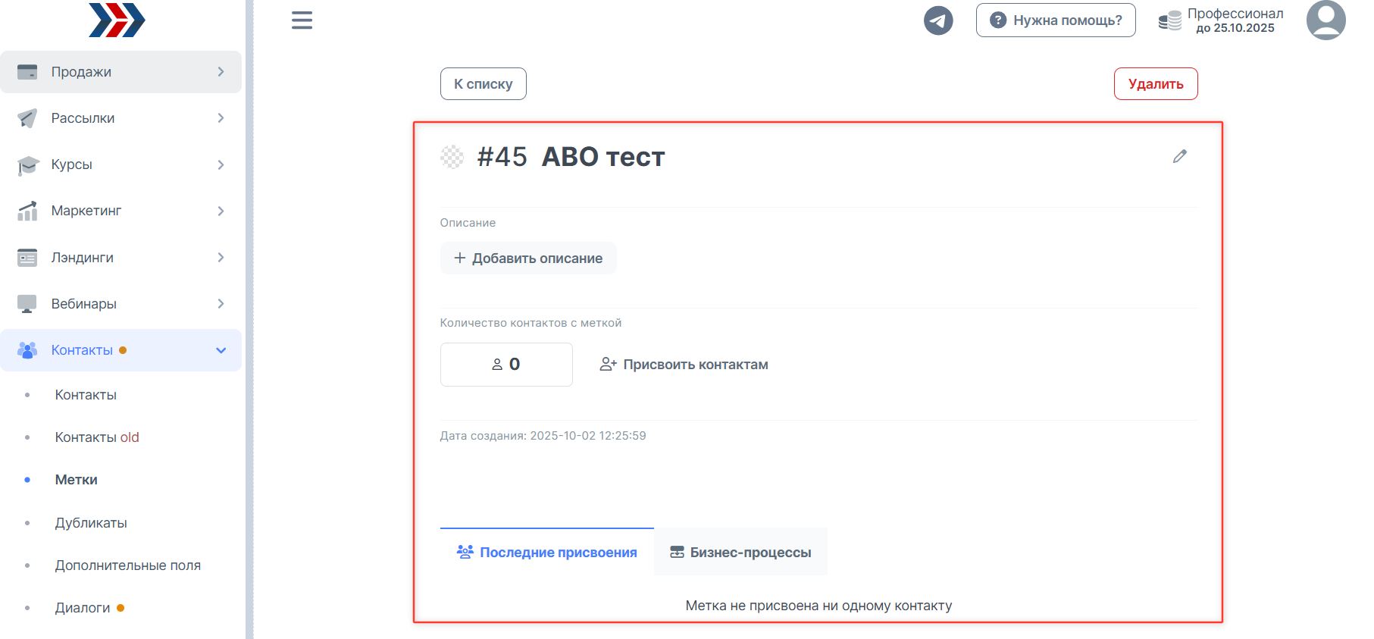Screen dimensions: 1374x639
Task: Open the user profile avatar
Action: [x=1325, y=20]
